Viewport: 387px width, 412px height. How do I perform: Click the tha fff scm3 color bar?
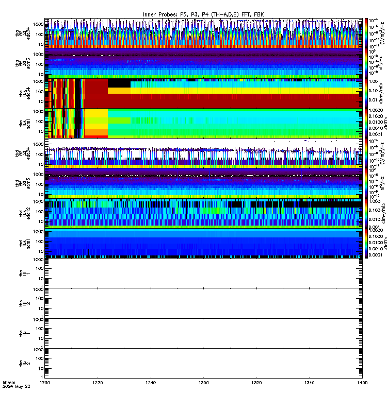point(366,63)
